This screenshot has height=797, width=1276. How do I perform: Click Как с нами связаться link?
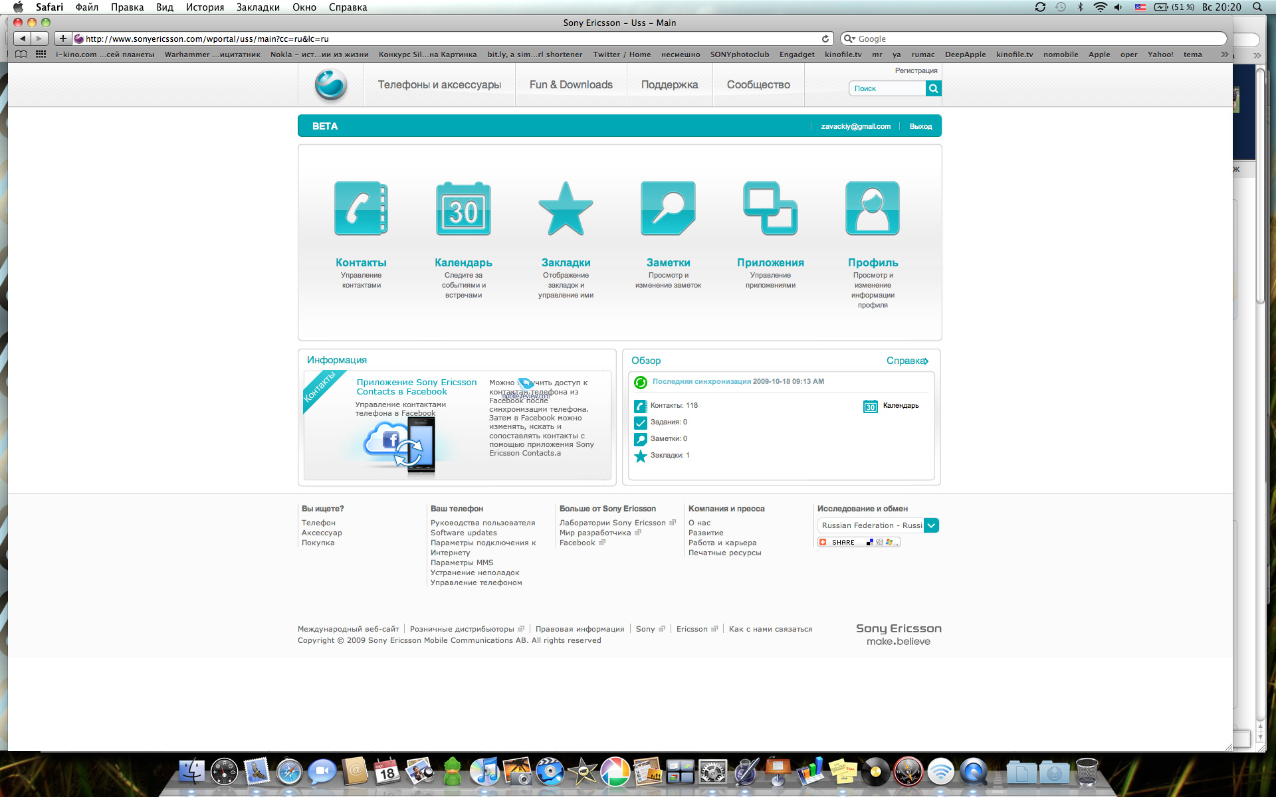[770, 629]
